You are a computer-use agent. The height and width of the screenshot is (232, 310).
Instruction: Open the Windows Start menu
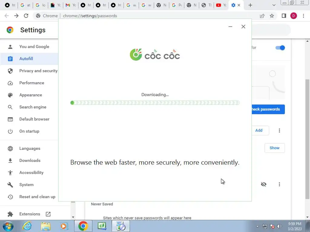tap(8, 226)
